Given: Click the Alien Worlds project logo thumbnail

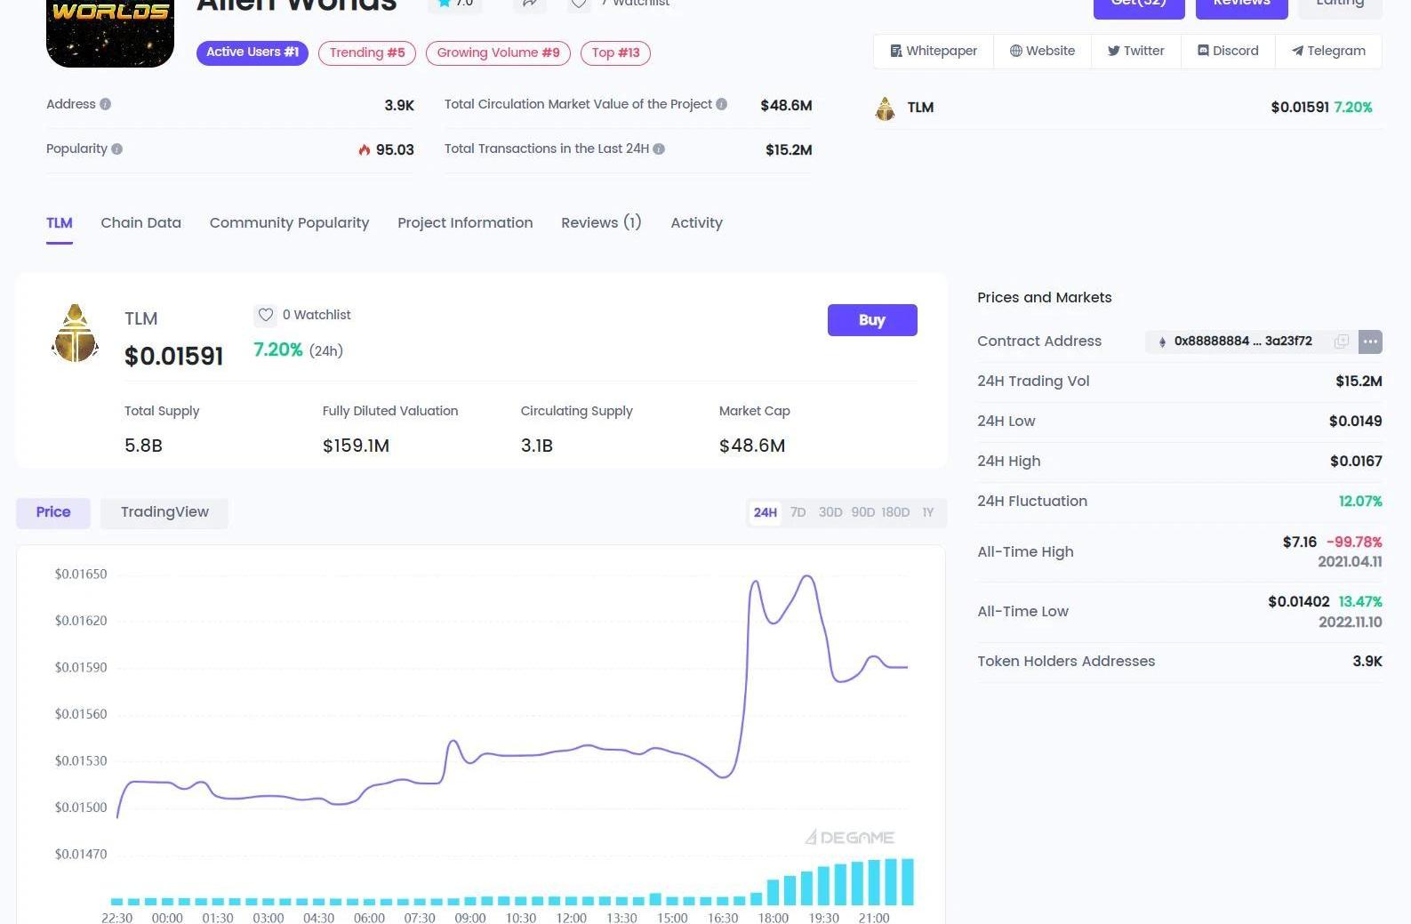Looking at the screenshot, I should (x=110, y=33).
